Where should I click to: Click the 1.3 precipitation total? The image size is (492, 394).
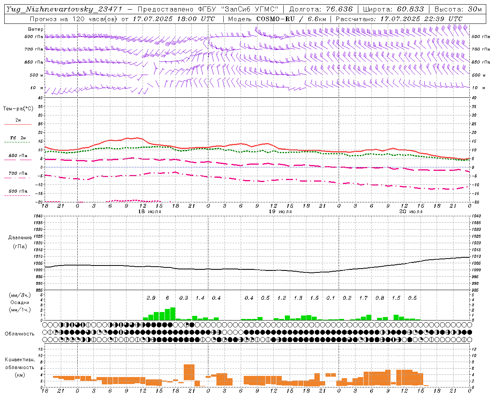298,298
